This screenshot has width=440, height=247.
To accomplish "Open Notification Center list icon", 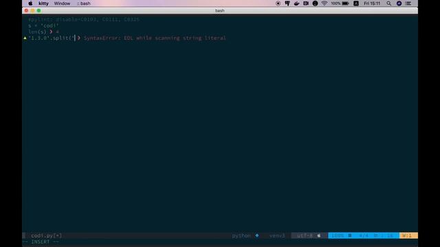I will tap(408, 3).
